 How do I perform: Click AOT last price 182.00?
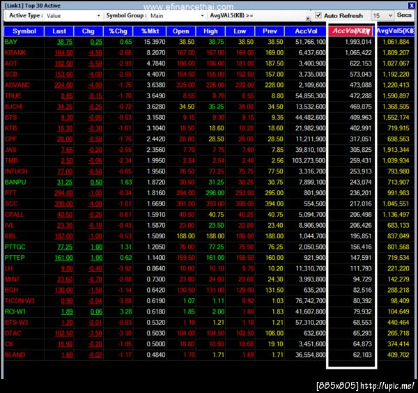[x=63, y=63]
